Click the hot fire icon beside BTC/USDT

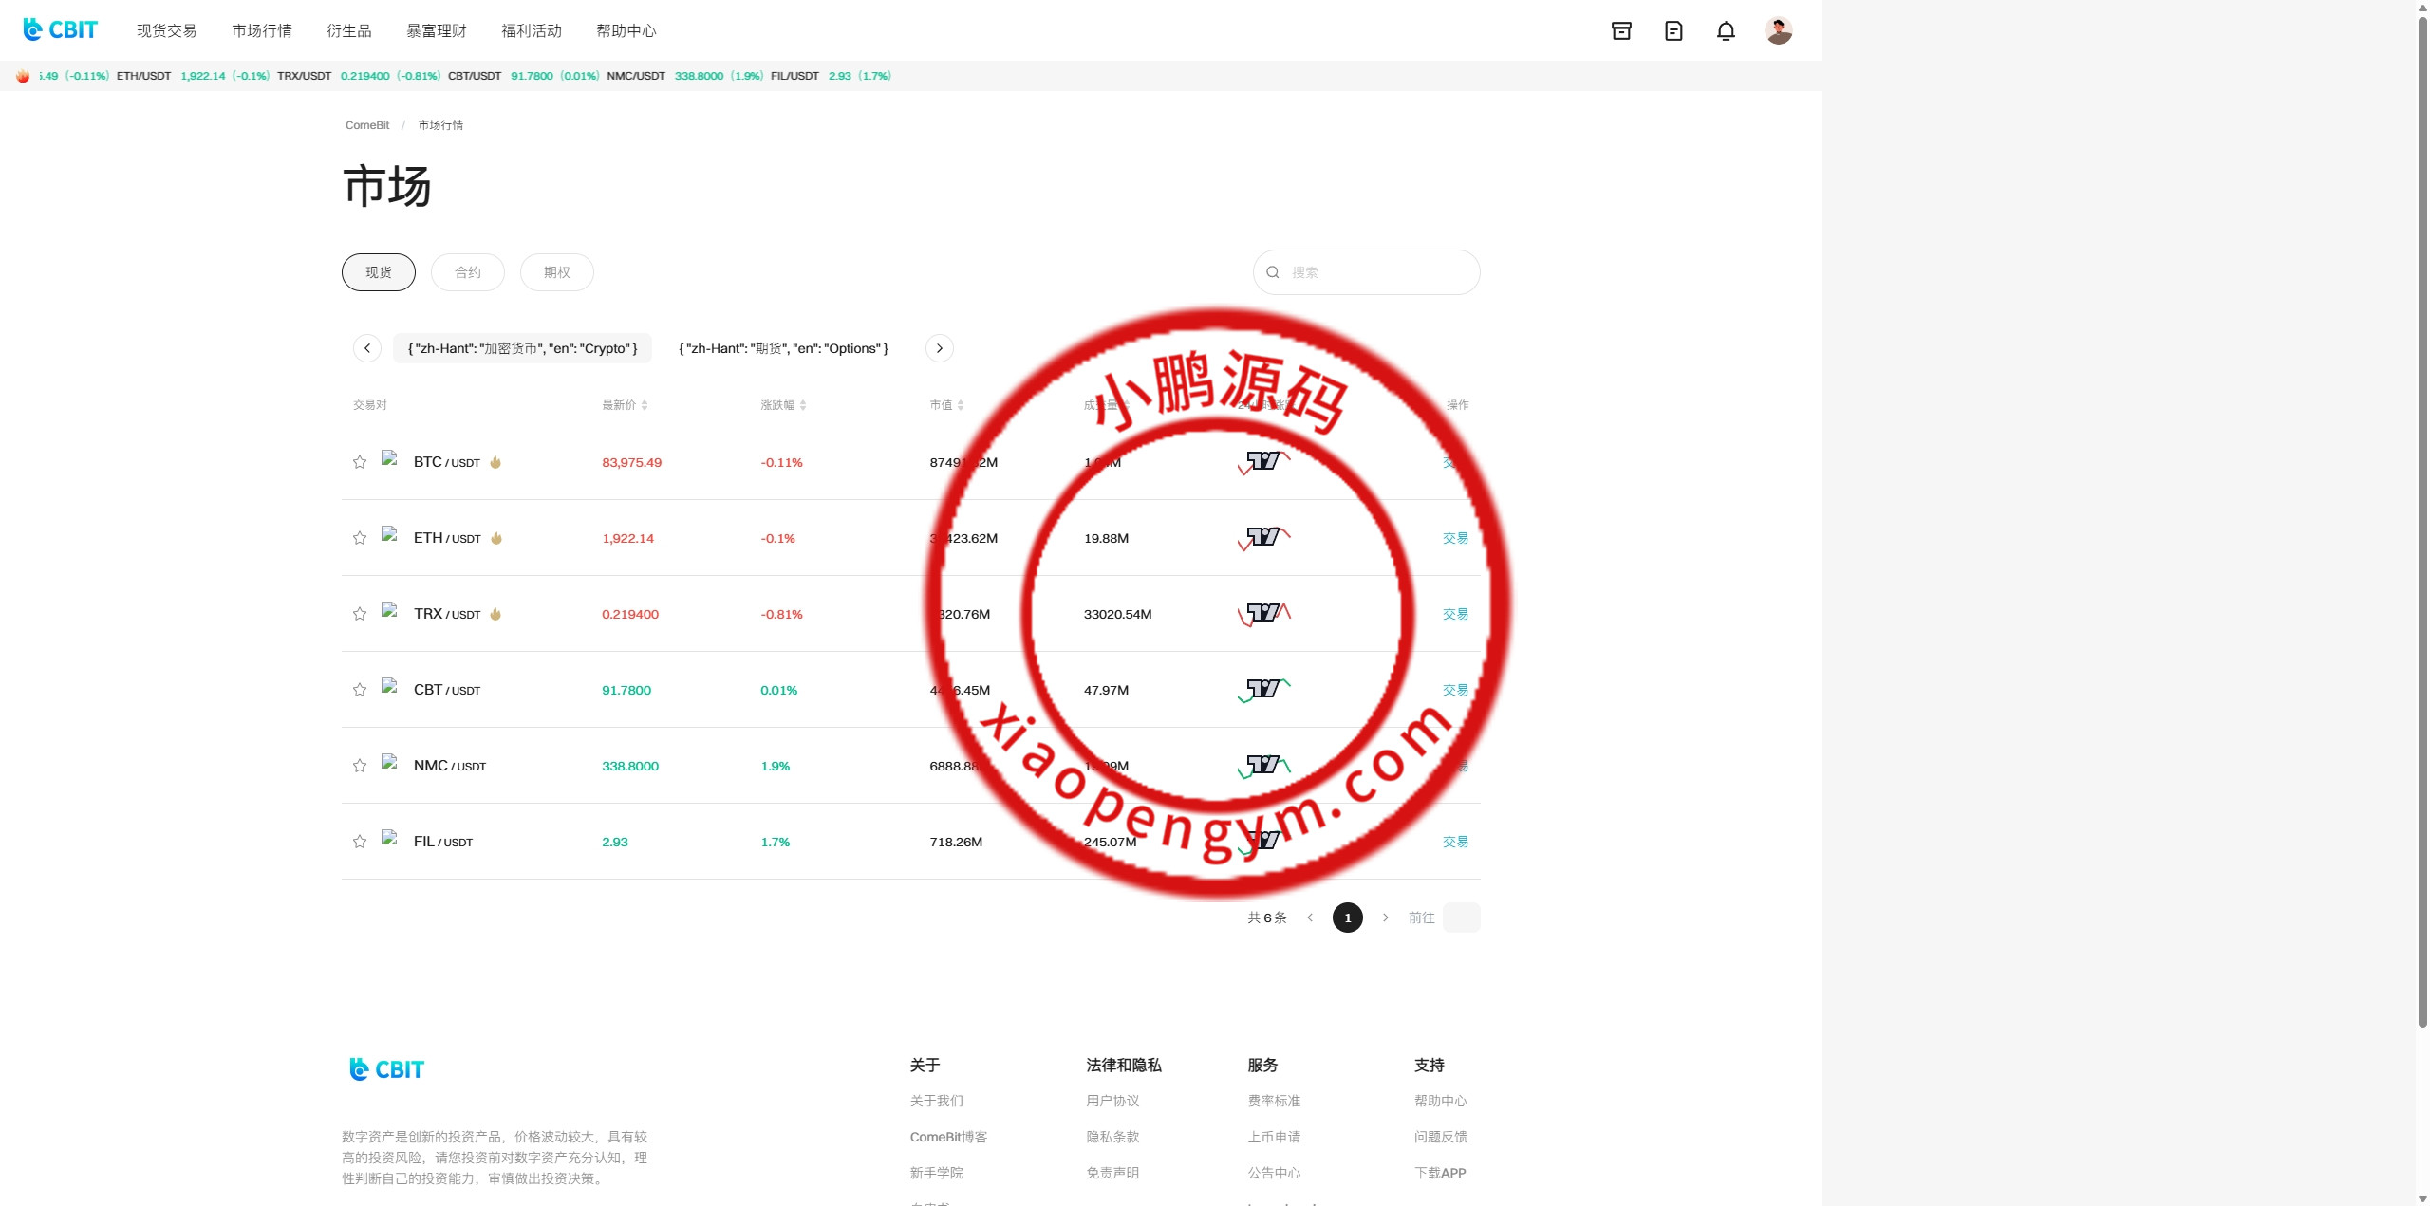pos(495,462)
